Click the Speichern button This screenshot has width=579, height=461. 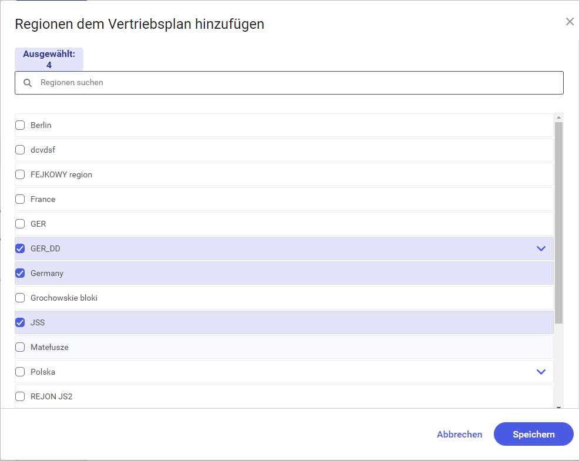pos(534,435)
